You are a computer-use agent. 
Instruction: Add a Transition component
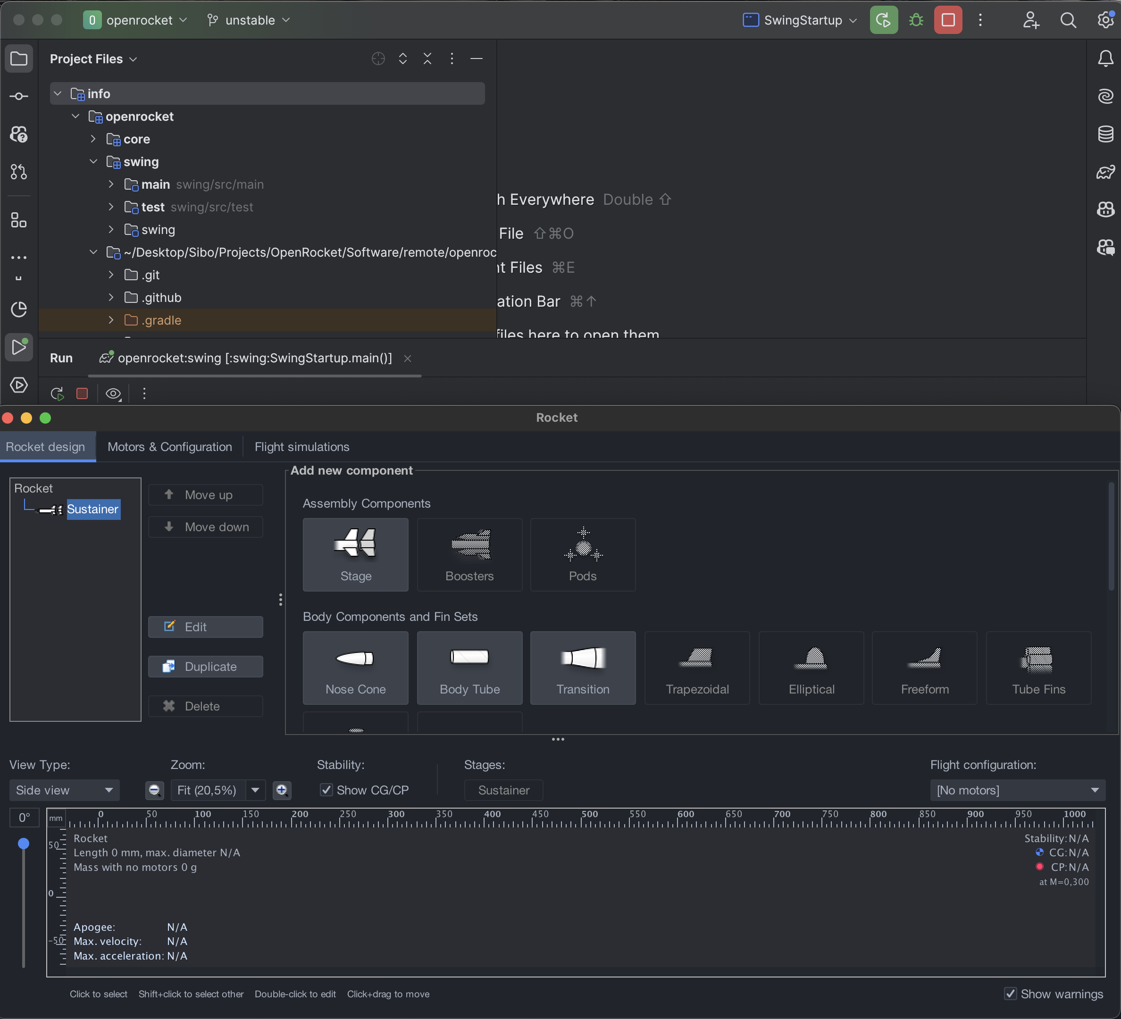point(583,668)
